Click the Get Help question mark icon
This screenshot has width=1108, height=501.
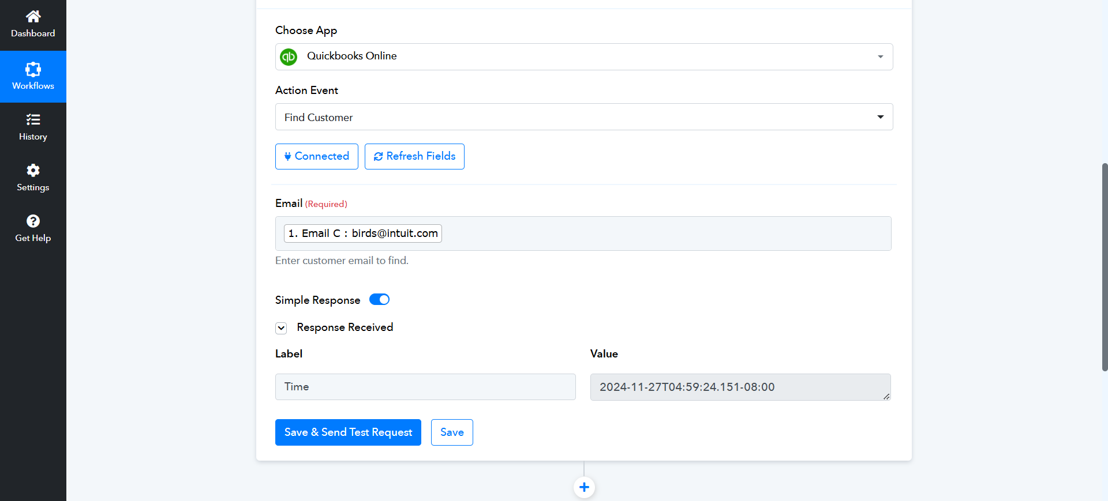(33, 221)
